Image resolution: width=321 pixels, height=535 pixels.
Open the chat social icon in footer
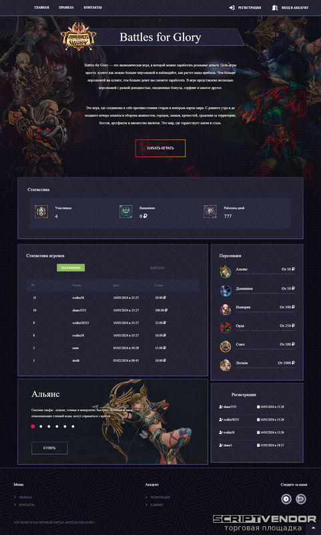(300, 499)
